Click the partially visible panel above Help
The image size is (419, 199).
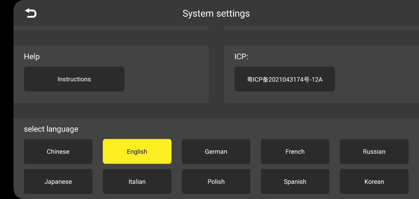111,28
